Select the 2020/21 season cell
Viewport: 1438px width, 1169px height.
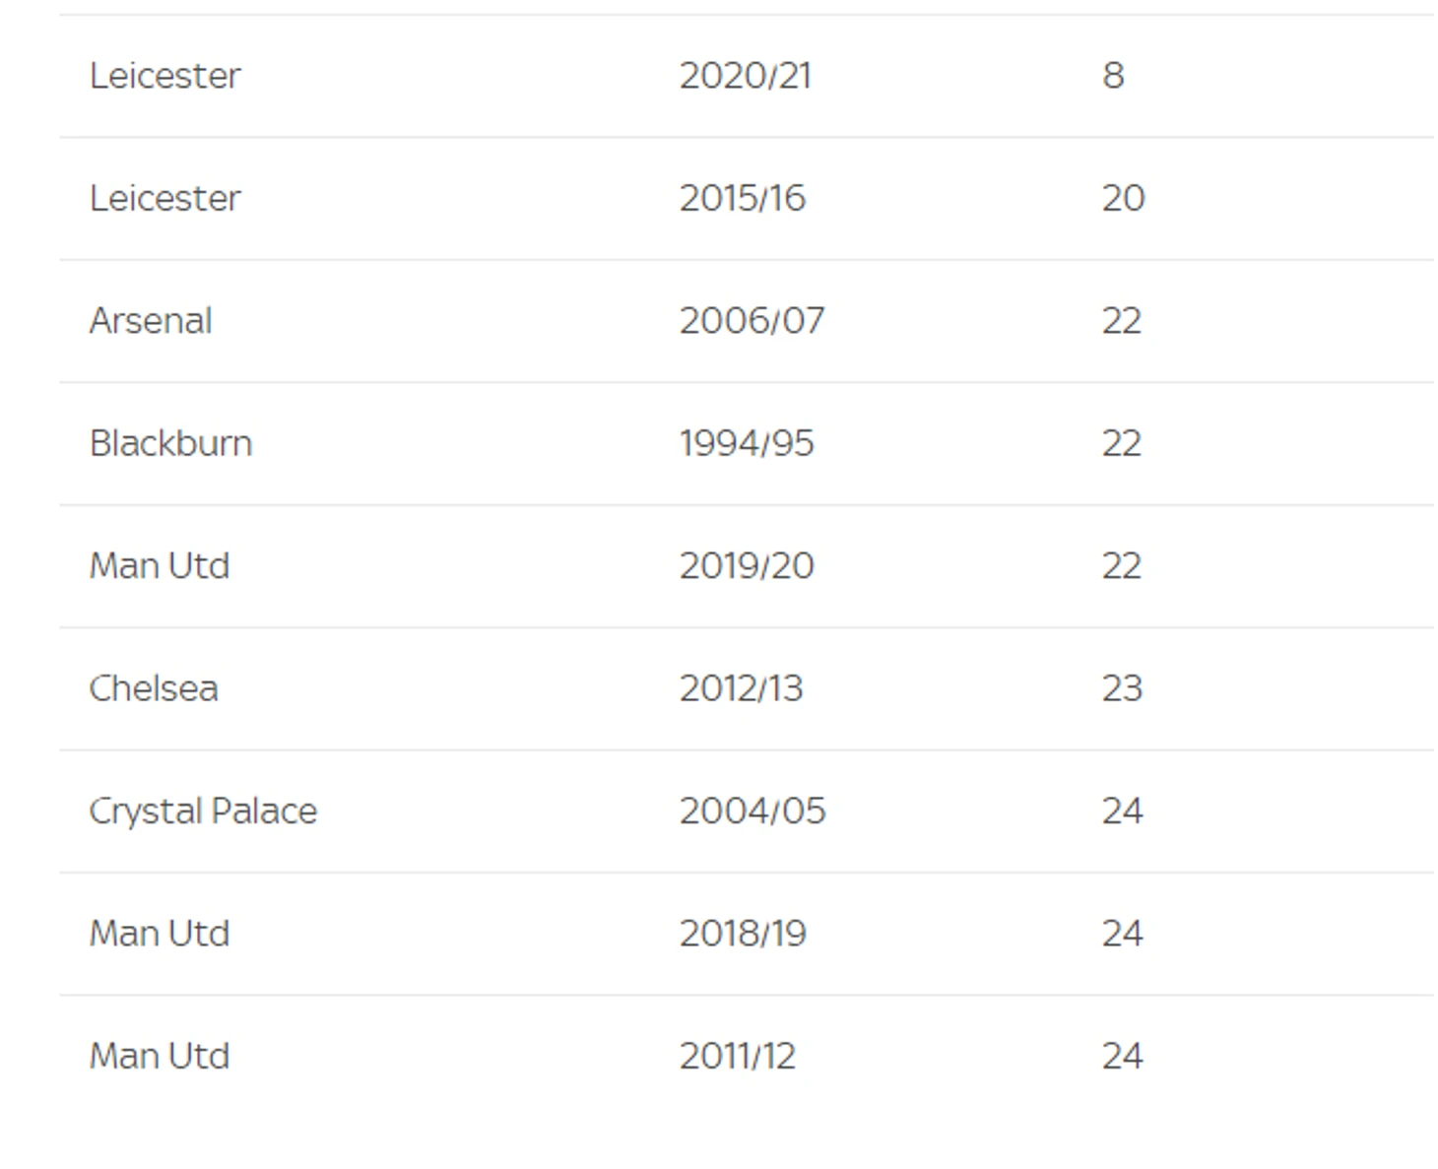pos(746,76)
